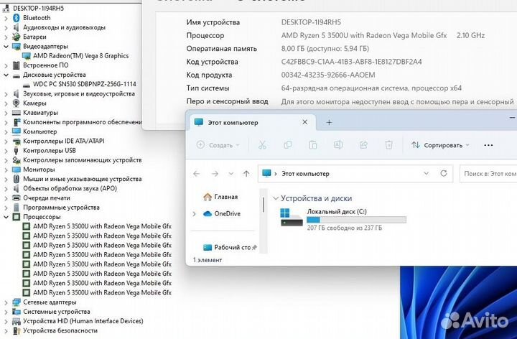Expand the Bluetooth node
517x339 pixels.
(x=6, y=18)
